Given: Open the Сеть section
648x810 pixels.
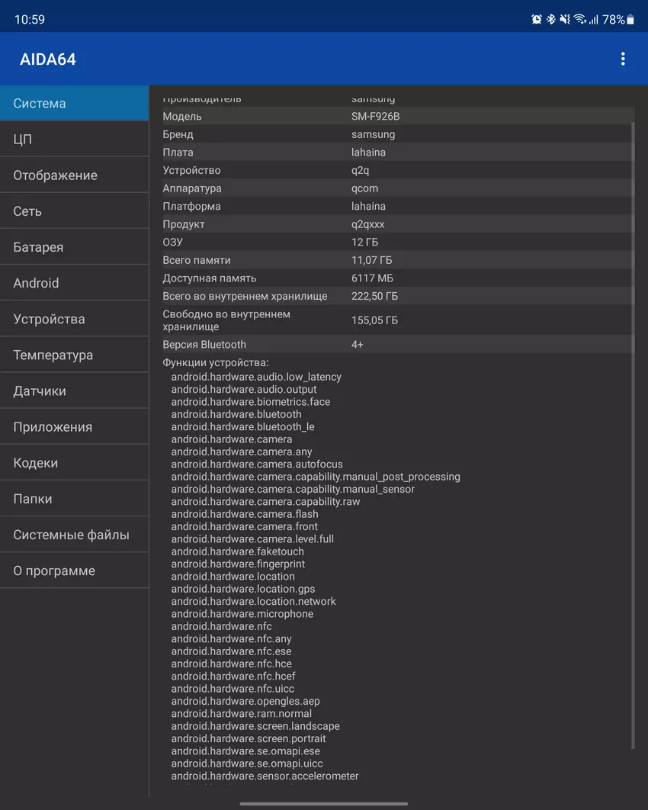Looking at the screenshot, I should click(74, 211).
